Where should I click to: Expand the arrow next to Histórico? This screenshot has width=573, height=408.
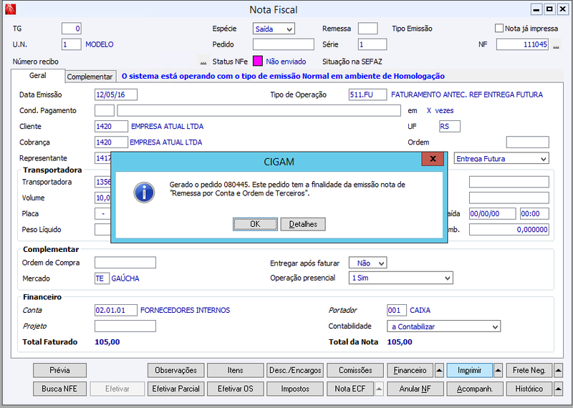pyautogui.click(x=558, y=389)
